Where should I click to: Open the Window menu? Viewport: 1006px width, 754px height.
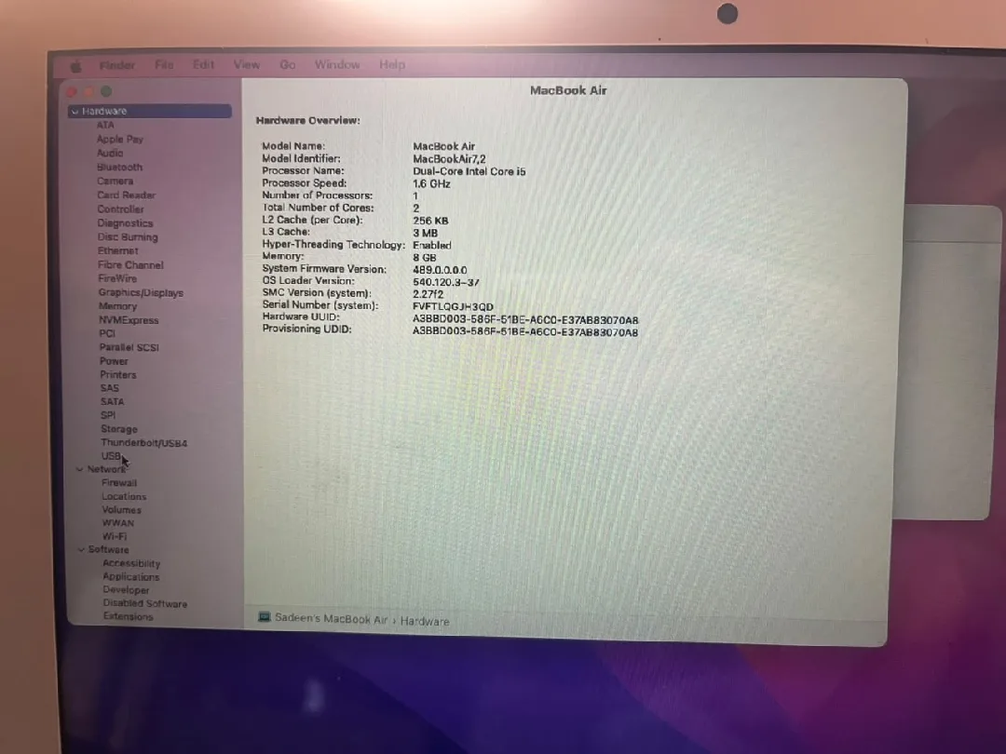tap(337, 65)
